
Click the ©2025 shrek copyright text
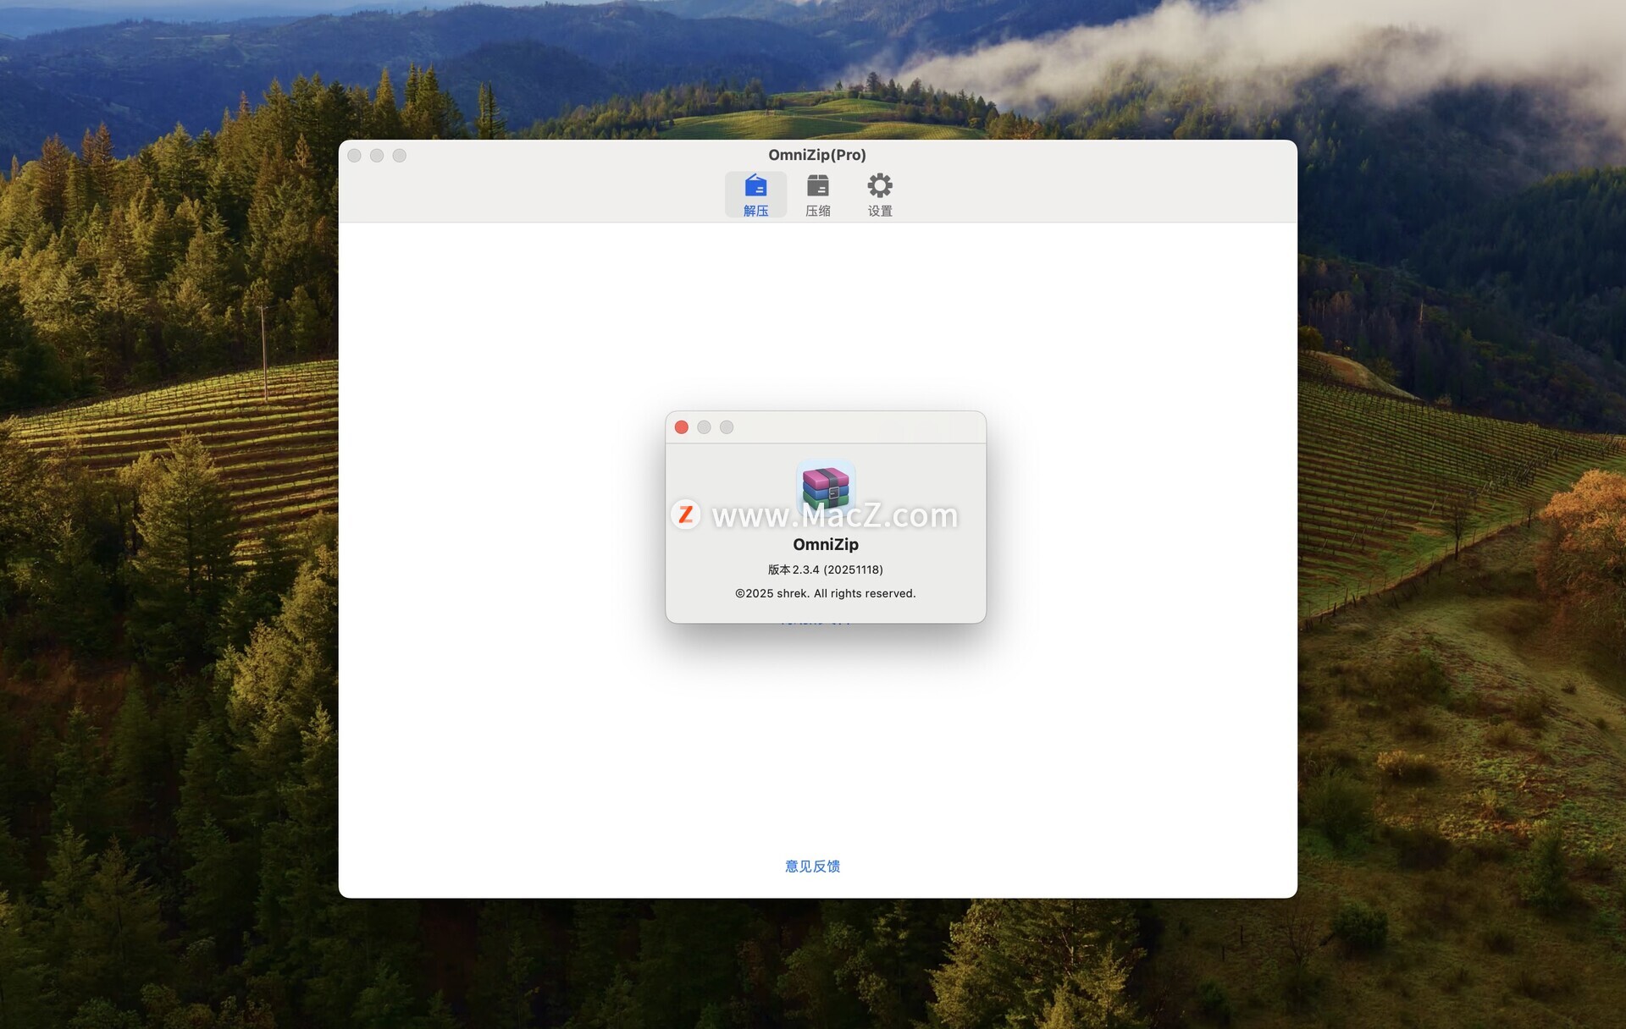coord(825,593)
